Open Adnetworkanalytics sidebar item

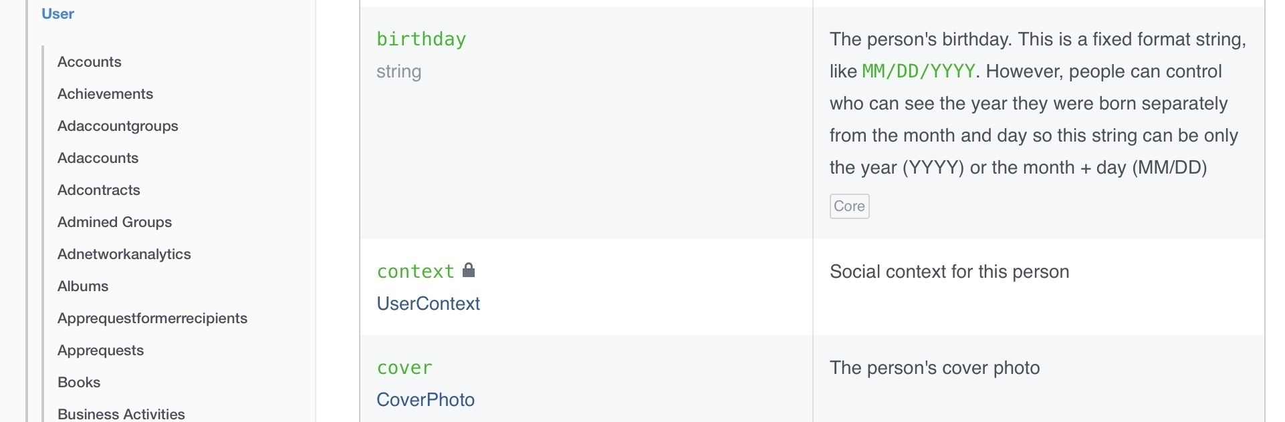[x=124, y=254]
